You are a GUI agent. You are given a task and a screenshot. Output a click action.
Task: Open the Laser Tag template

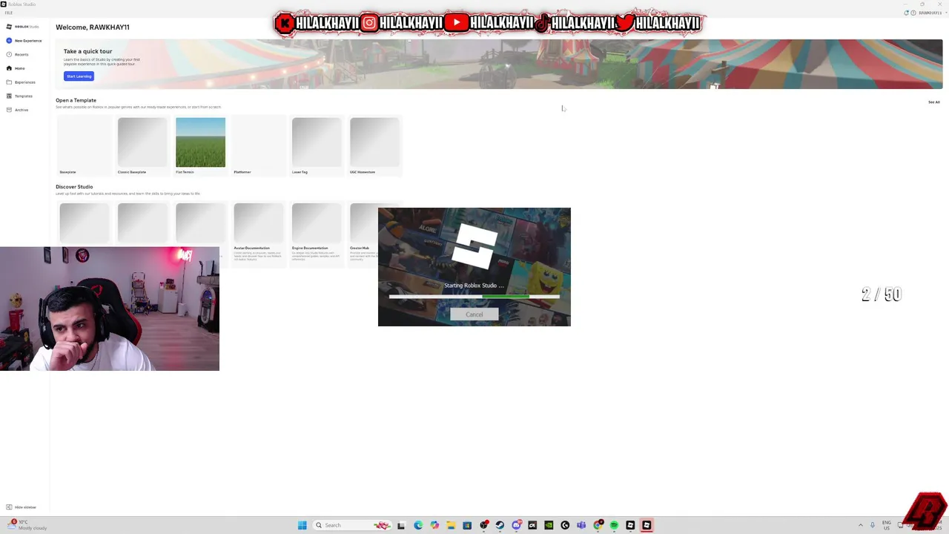(317, 146)
